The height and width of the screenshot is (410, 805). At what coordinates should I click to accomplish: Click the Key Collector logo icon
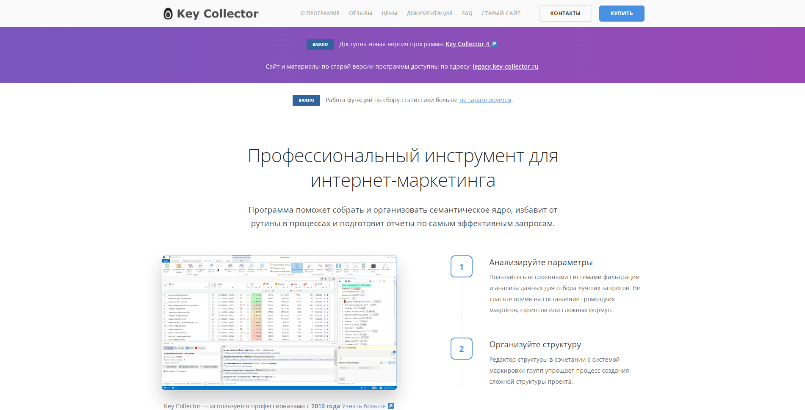coord(168,14)
